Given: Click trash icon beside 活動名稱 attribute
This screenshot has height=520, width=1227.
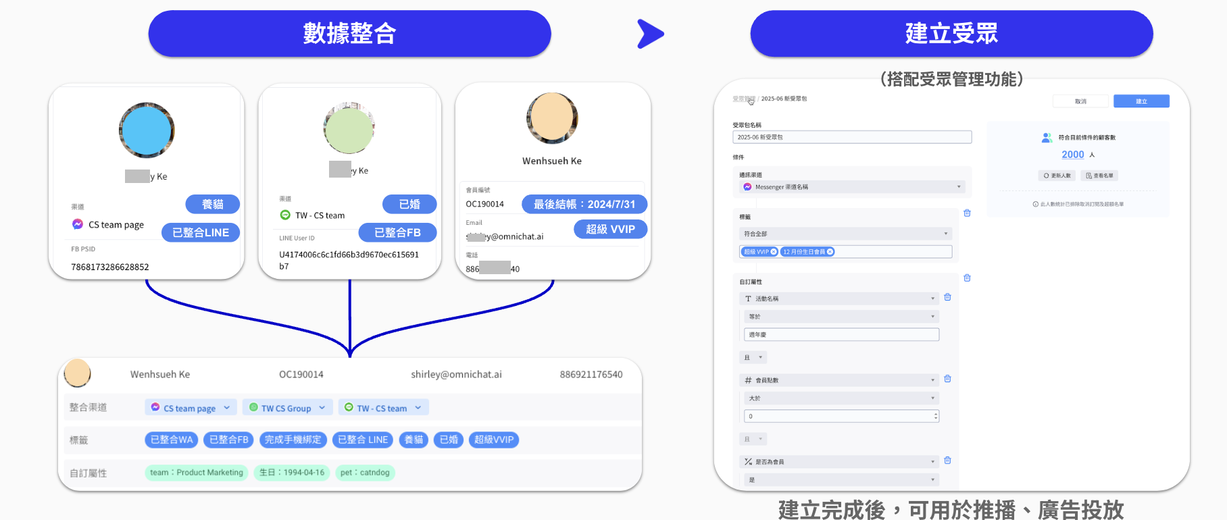Looking at the screenshot, I should tap(947, 298).
